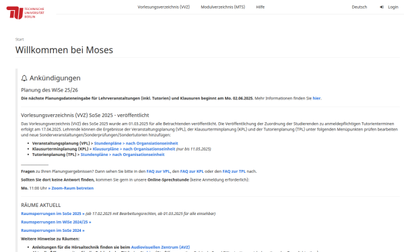Open Raumsperrungen im SoSe 2025 link
Screen dimensions: 404x252
coord(53,214)
